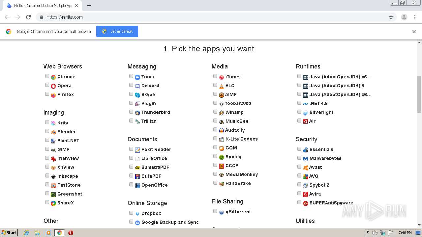The width and height of the screenshot is (422, 237).
Task: Click the Foxit Reader icon
Action: (137, 150)
